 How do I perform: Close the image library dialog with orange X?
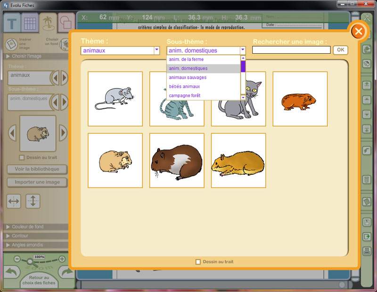[358, 32]
